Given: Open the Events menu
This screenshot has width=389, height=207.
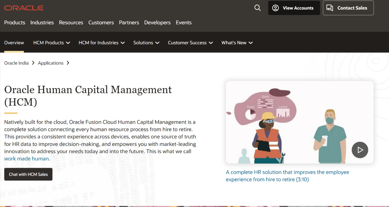Looking at the screenshot, I should [x=184, y=22].
